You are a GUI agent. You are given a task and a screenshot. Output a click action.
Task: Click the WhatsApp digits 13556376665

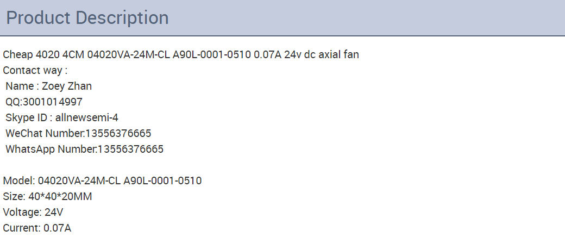[130, 149]
